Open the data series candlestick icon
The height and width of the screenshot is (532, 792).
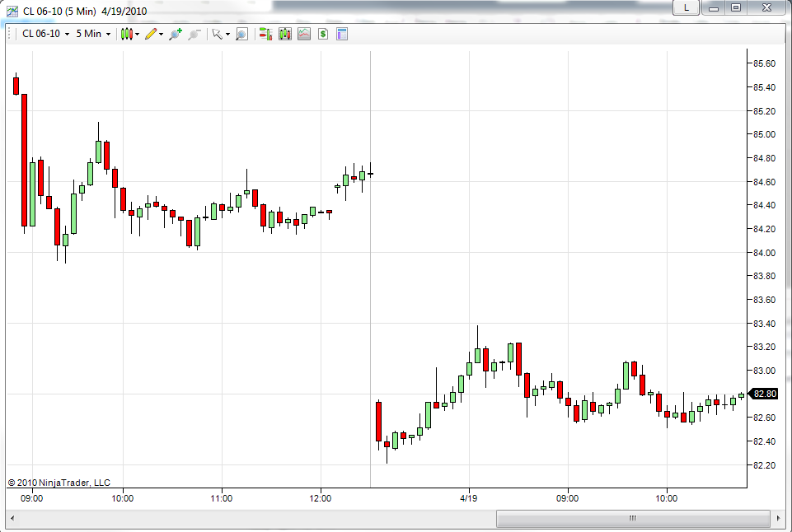tap(285, 34)
